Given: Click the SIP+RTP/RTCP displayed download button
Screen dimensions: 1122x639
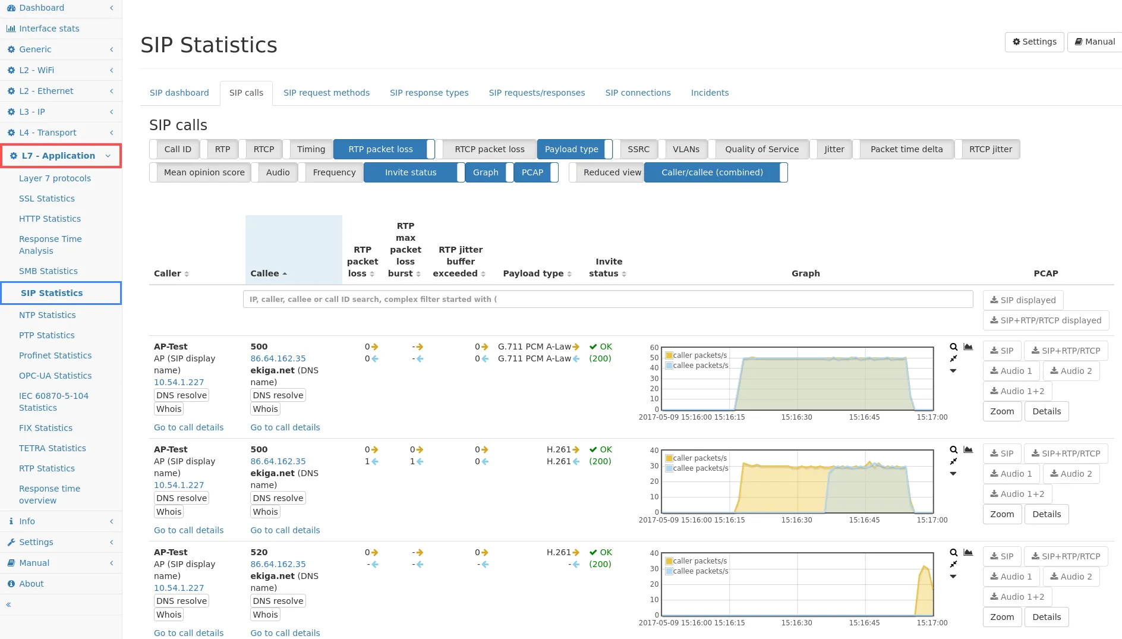Looking at the screenshot, I should click(1045, 320).
